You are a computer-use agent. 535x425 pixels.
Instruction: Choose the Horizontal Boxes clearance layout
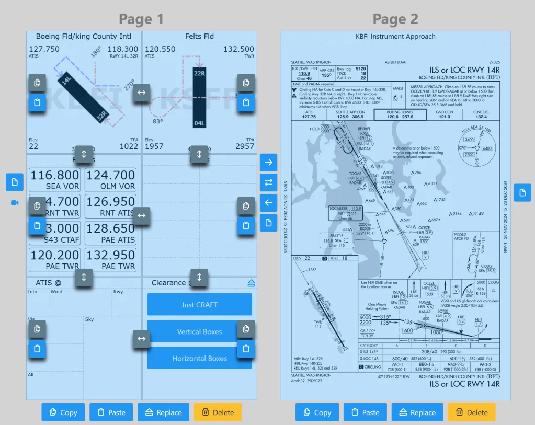(199, 359)
